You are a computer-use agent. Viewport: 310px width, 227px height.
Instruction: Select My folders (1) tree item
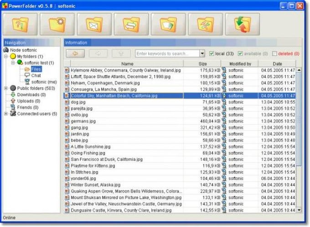click(x=30, y=57)
